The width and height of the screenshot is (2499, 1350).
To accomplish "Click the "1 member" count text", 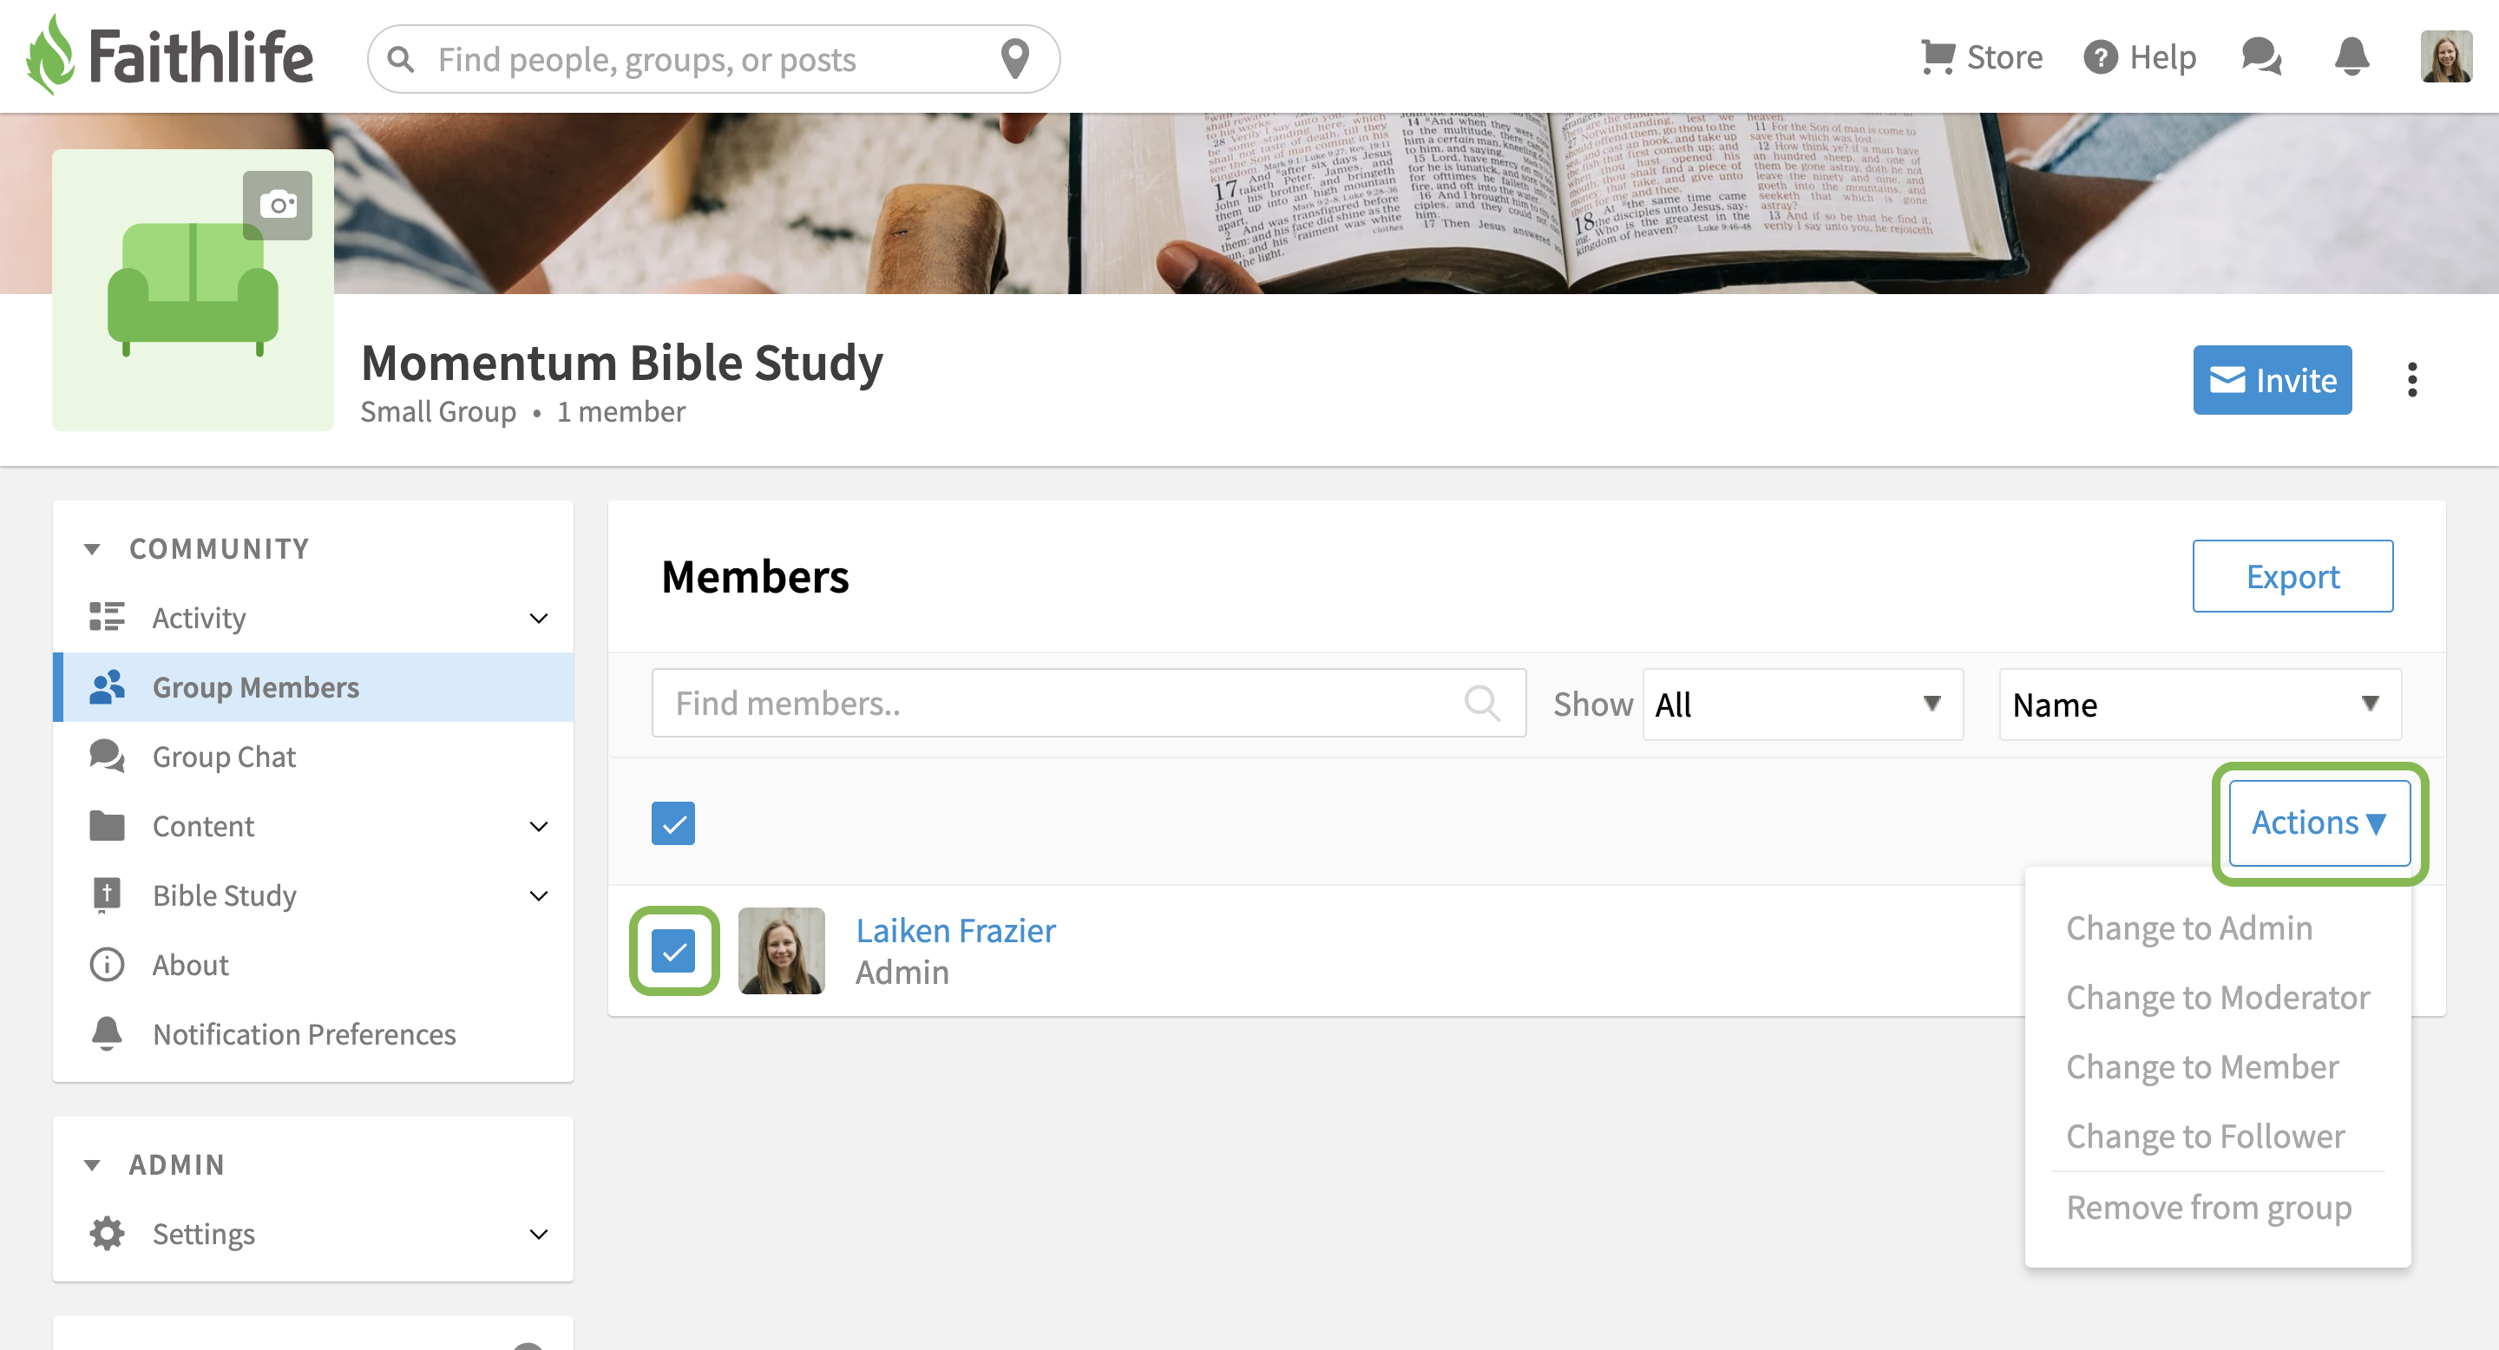I will coord(621,412).
